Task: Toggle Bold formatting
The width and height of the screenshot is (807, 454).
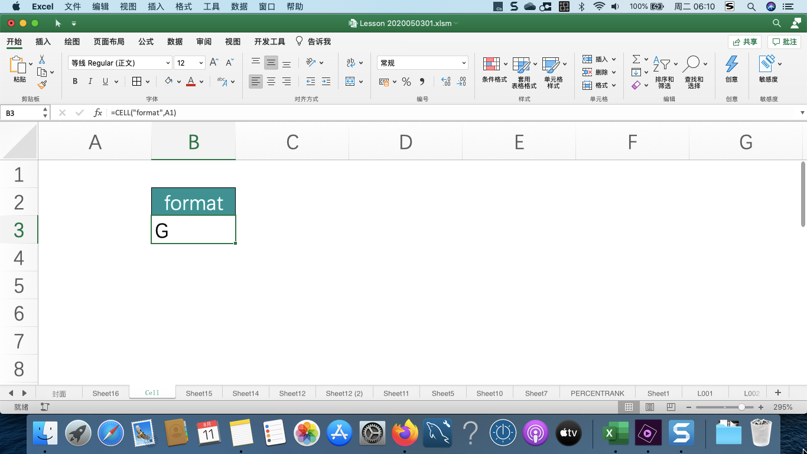Action: coord(75,82)
